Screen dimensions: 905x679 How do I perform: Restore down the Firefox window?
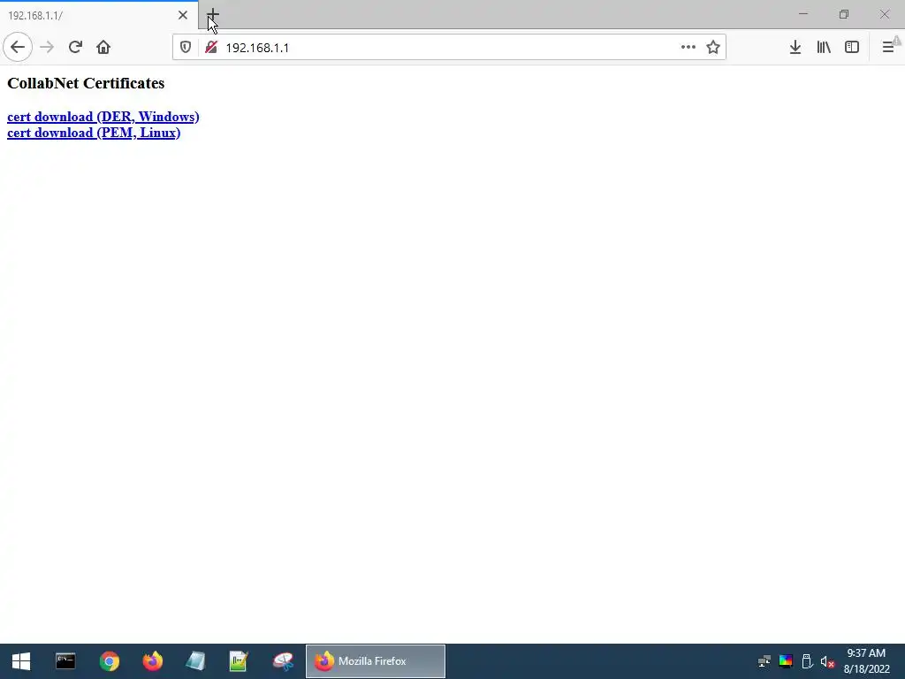point(844,14)
